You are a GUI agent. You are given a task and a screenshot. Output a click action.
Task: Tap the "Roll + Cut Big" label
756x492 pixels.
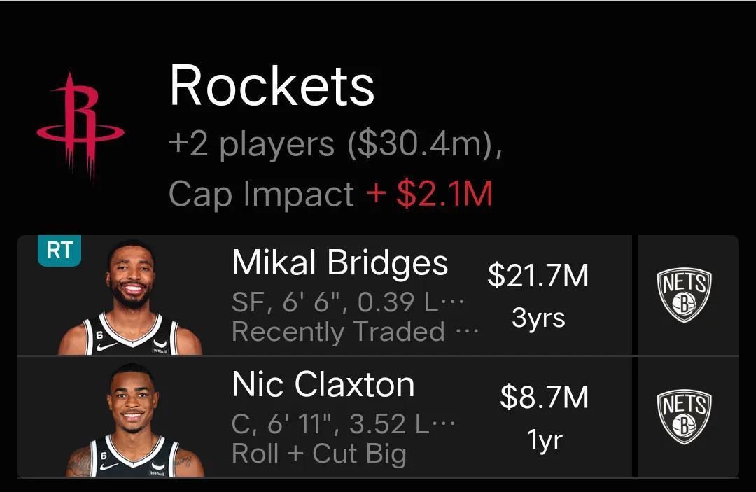pyautogui.click(x=318, y=453)
